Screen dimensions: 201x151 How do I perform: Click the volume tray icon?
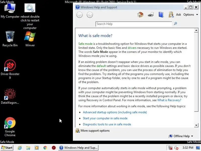(176, 148)
